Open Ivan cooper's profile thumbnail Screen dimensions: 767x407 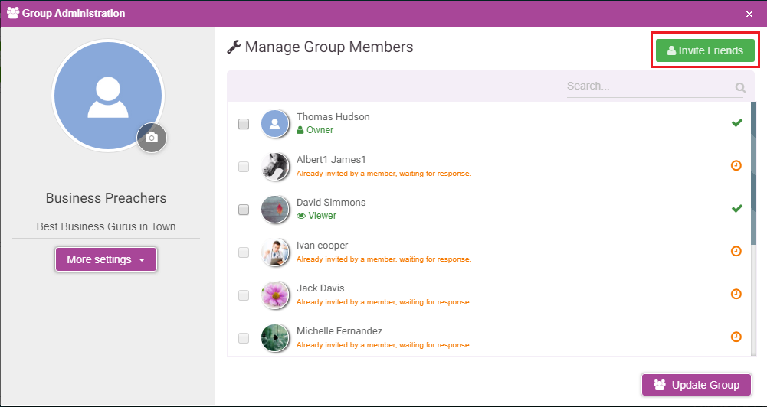(274, 252)
